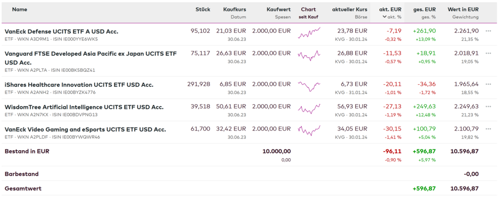The height and width of the screenshot is (197, 499).
Task: Click current price 6,73 EUR
Action: coord(354,84)
